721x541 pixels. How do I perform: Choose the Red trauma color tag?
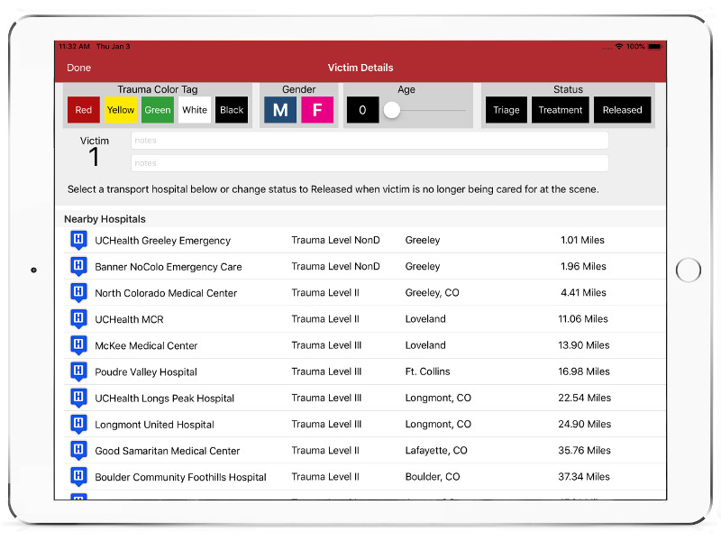(84, 110)
